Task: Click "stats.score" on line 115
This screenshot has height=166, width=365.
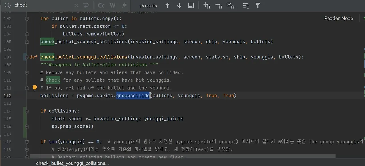Action: [67, 119]
